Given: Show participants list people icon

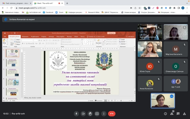Looking at the screenshot, I should (x=172, y=114).
